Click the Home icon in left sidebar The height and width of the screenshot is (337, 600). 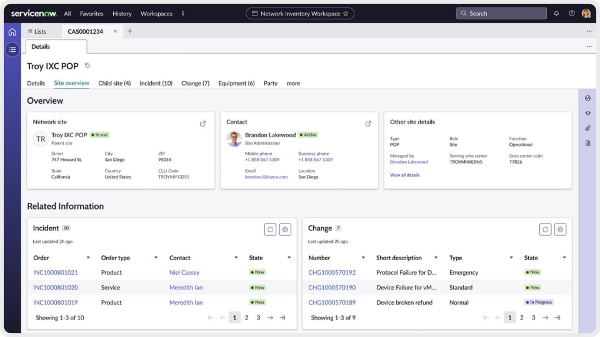pyautogui.click(x=12, y=32)
